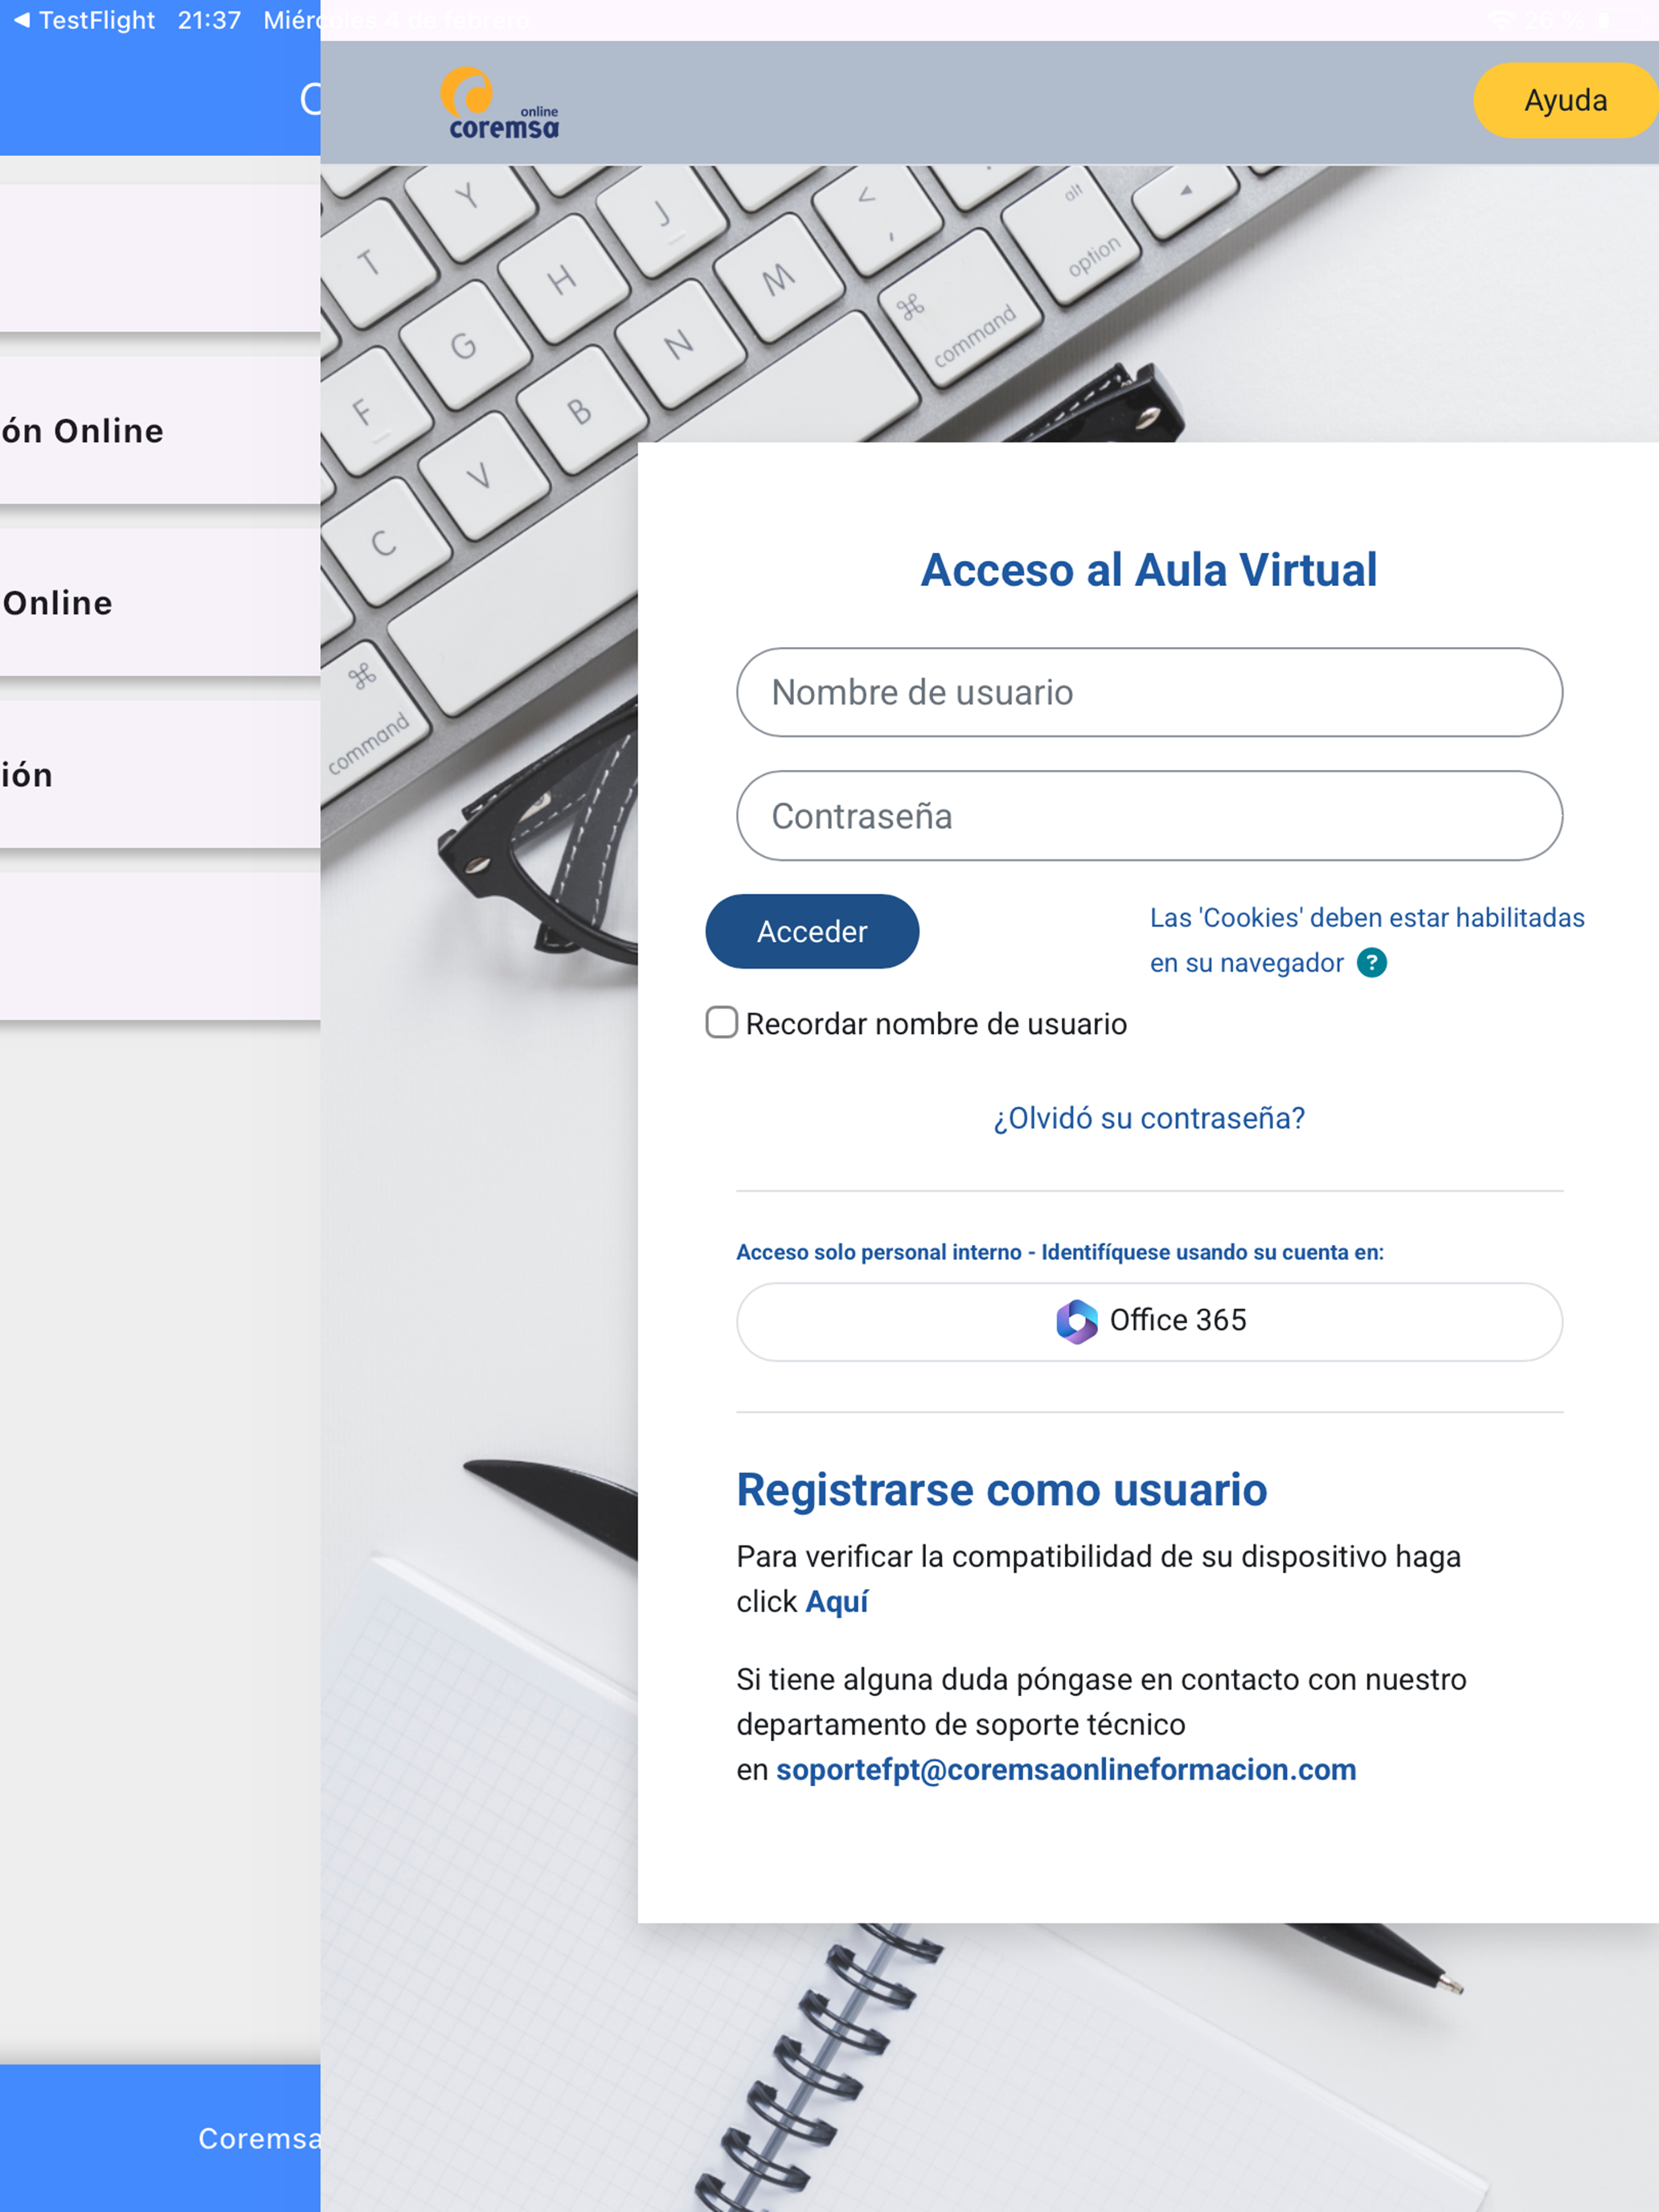The height and width of the screenshot is (2212, 1659).
Task: Select the 'Online' sidebar menu item
Action: [x=160, y=603]
